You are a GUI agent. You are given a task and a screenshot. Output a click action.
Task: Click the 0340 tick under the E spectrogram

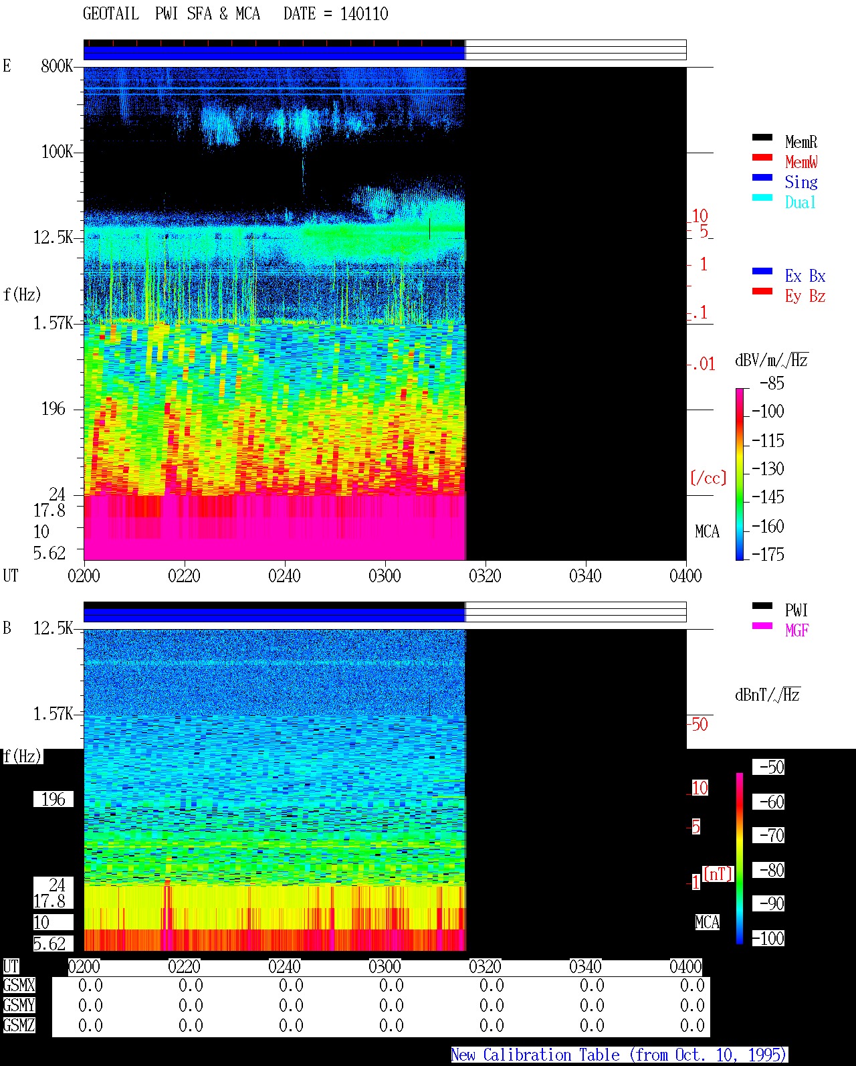click(585, 575)
